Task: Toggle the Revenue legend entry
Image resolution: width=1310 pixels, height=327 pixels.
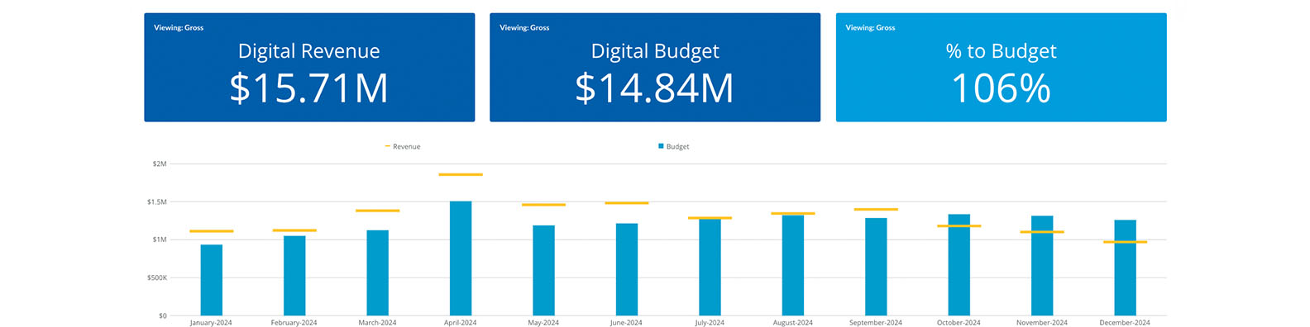Action: coord(403,146)
